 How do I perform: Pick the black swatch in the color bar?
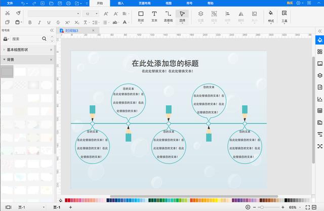click(286, 200)
